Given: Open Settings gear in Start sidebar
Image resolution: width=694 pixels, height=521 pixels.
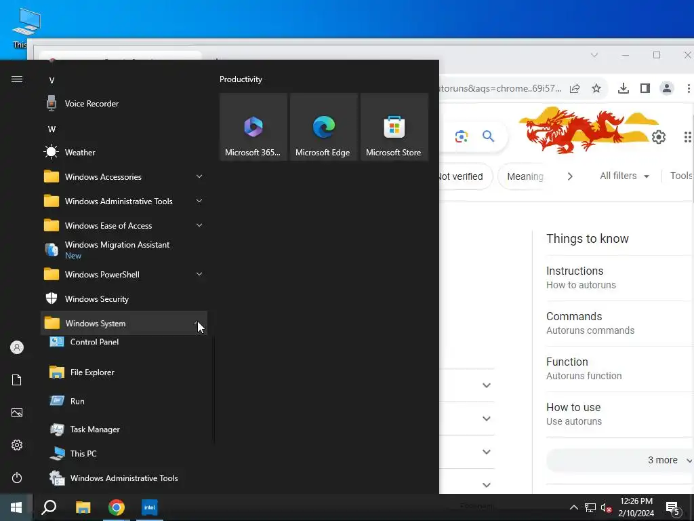Looking at the screenshot, I should tap(17, 445).
